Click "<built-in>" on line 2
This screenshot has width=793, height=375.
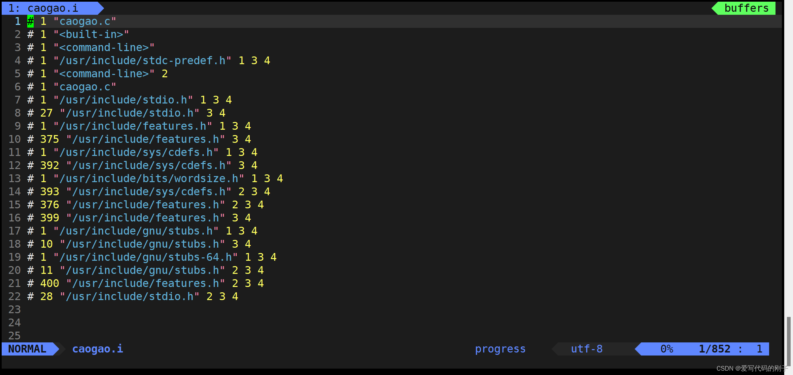pos(91,34)
